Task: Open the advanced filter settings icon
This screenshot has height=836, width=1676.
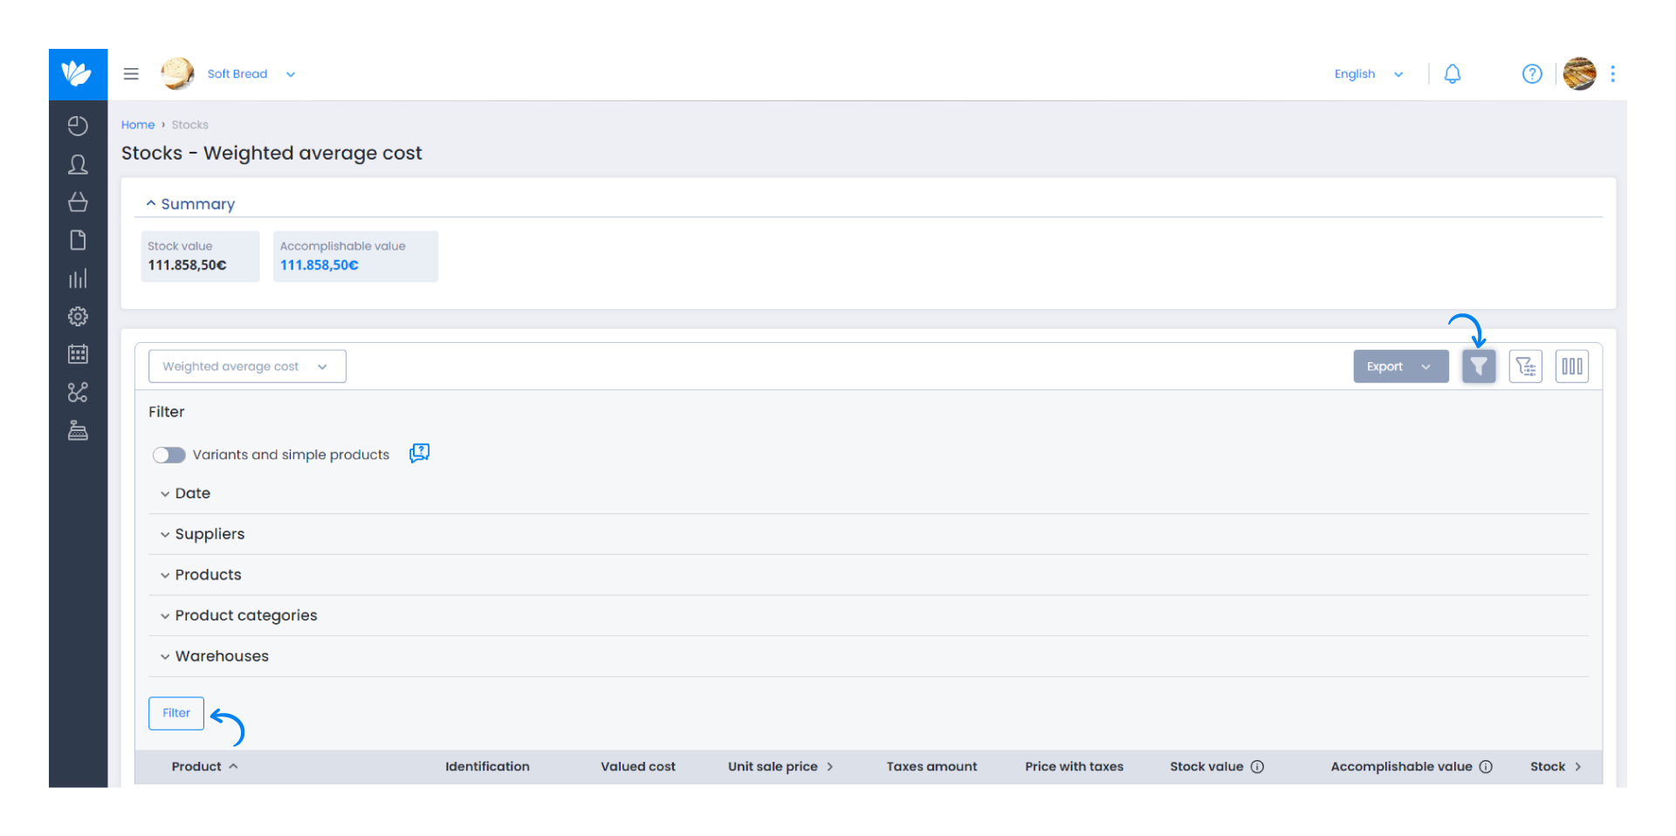Action: [x=1525, y=367]
